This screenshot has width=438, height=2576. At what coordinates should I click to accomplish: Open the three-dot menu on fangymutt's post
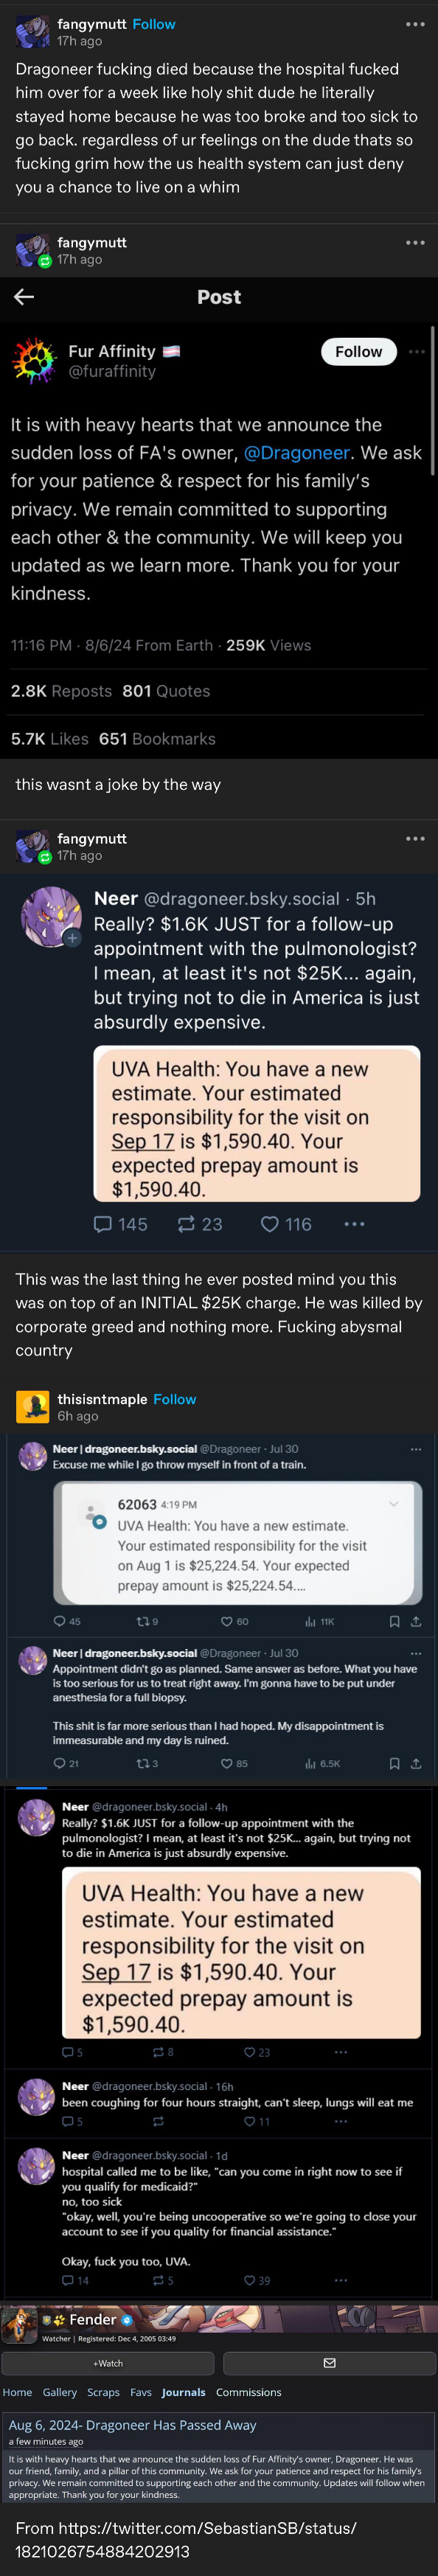[417, 25]
